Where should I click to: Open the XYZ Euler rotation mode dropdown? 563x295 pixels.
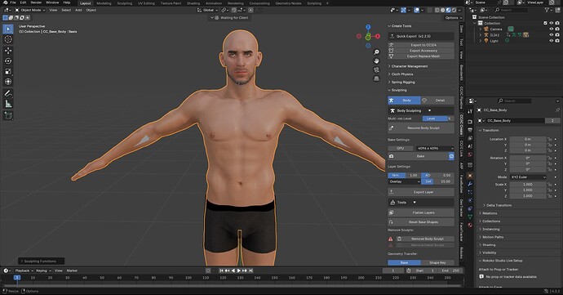point(528,177)
